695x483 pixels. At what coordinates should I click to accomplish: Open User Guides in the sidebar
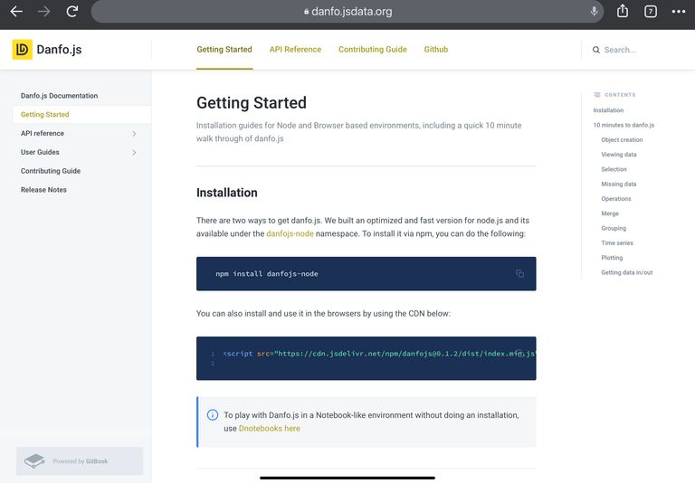40,152
